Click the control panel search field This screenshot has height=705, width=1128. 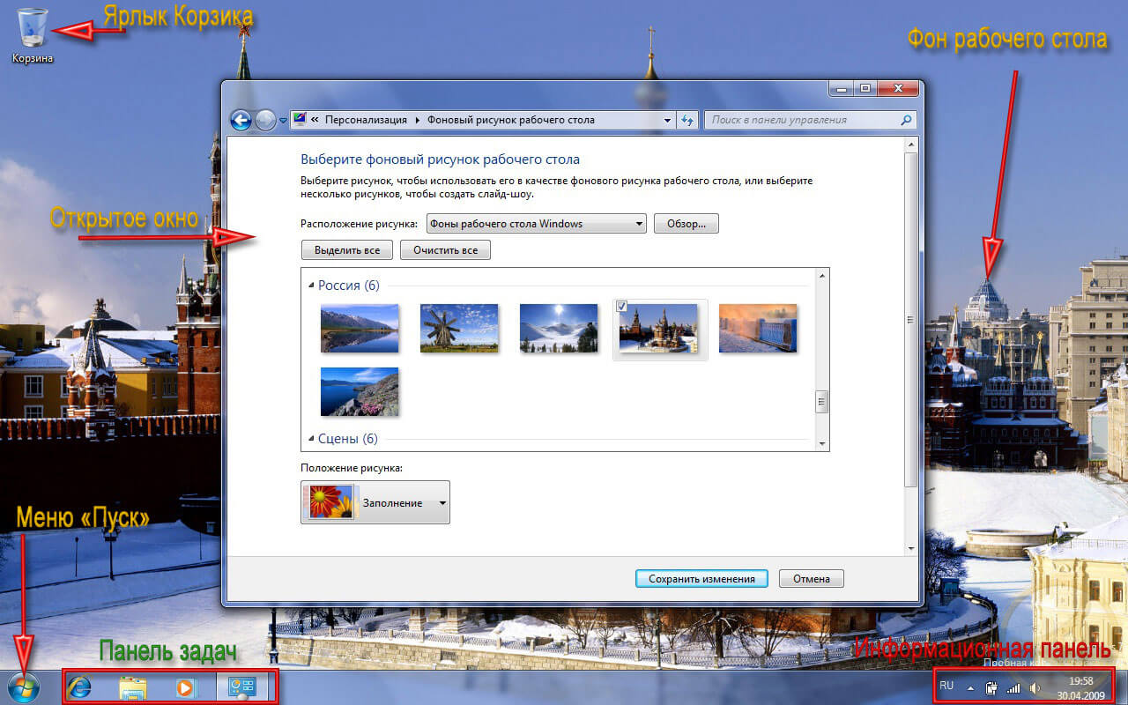click(802, 120)
